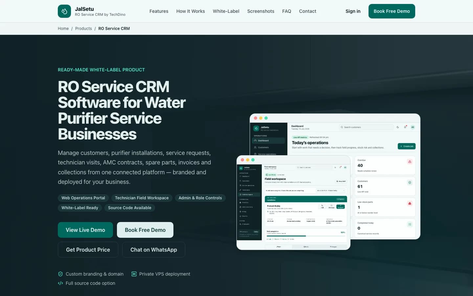Start a Chat on WhatsApp
This screenshot has width=473, height=296.
154,250
